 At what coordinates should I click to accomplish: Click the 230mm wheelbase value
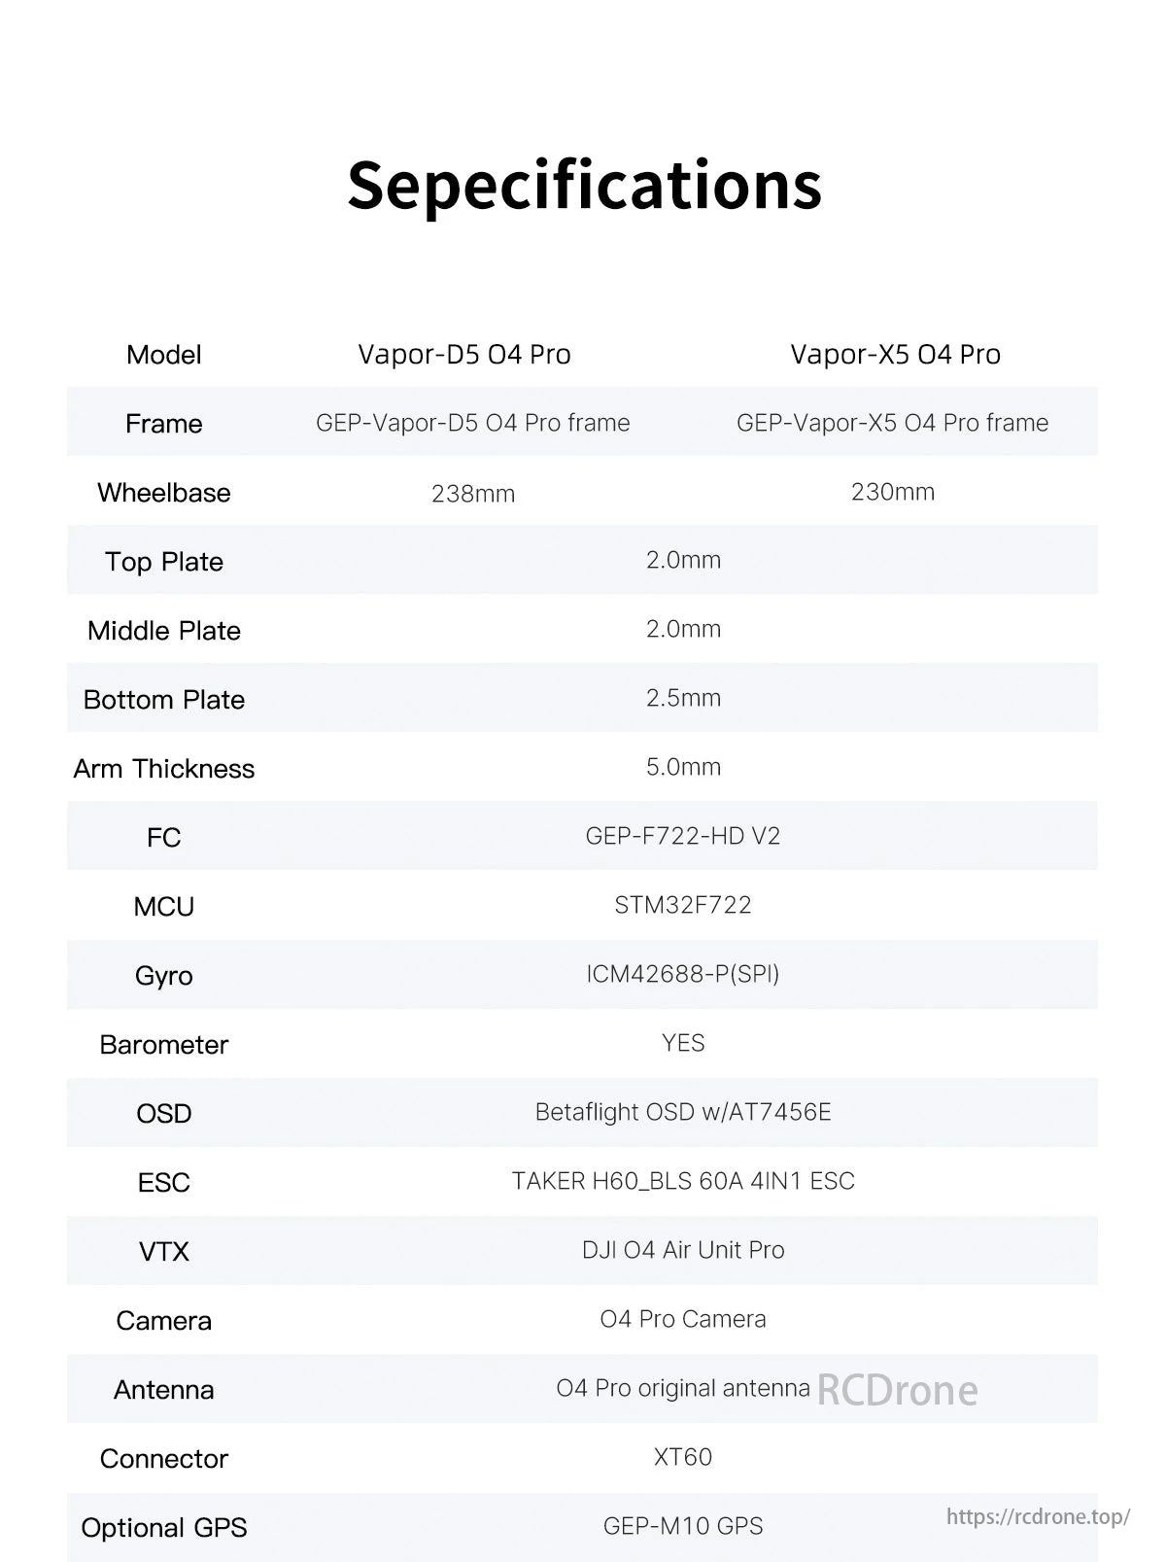[892, 492]
